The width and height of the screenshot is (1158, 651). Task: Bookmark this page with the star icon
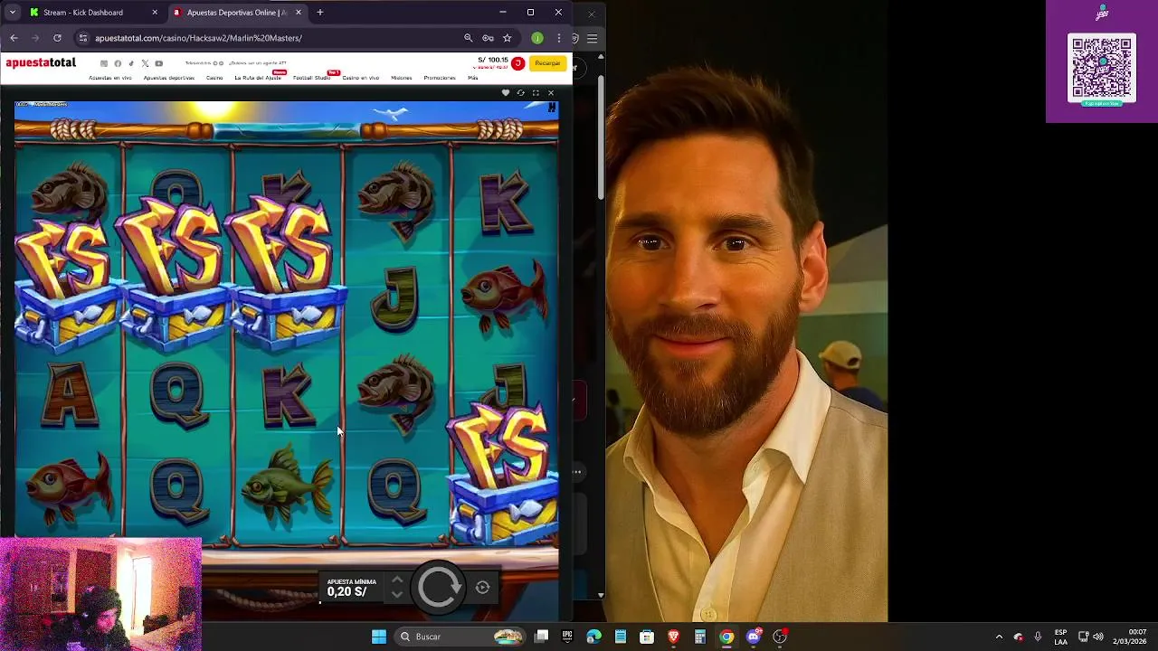click(x=507, y=38)
